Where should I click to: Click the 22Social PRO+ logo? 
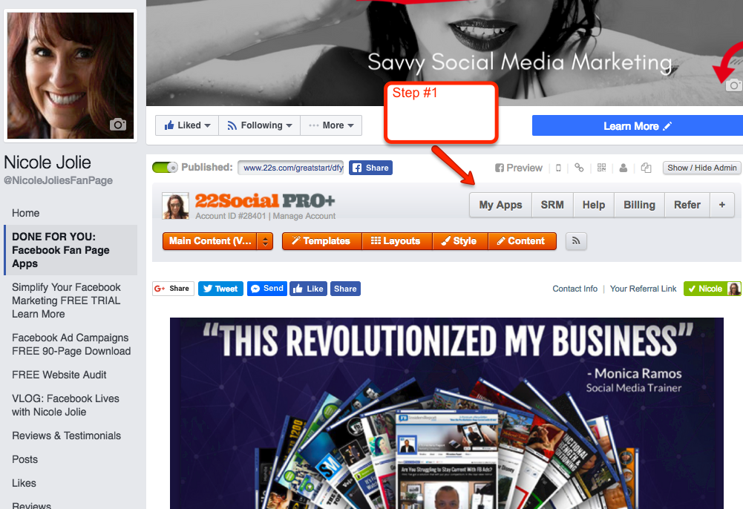coord(265,201)
